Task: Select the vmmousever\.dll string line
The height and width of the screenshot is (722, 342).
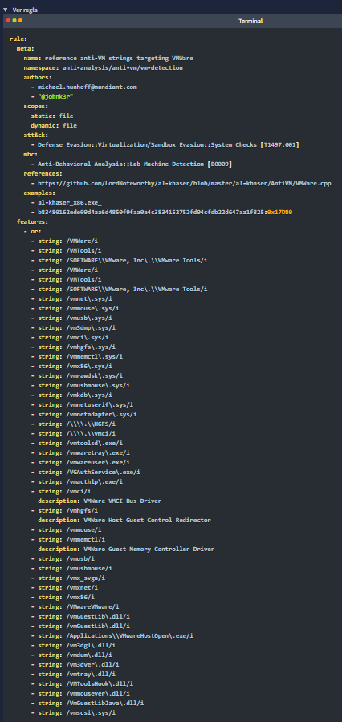Action: point(80,694)
